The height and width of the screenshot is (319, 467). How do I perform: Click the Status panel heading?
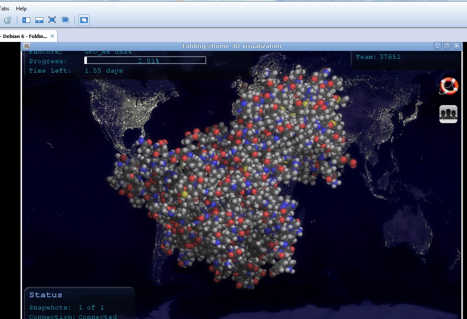coord(45,295)
